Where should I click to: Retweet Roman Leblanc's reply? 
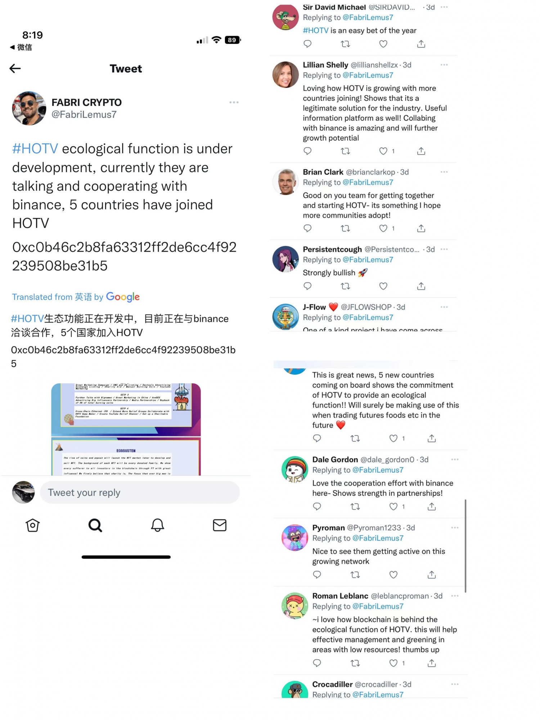click(x=355, y=663)
